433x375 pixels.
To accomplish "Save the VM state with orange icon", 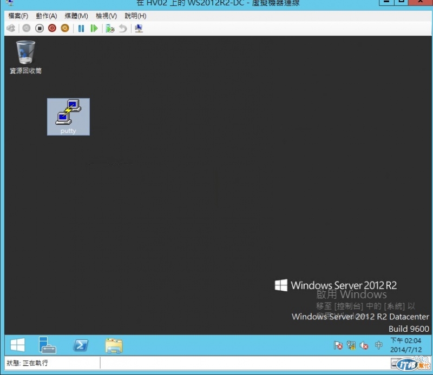I will [65, 28].
